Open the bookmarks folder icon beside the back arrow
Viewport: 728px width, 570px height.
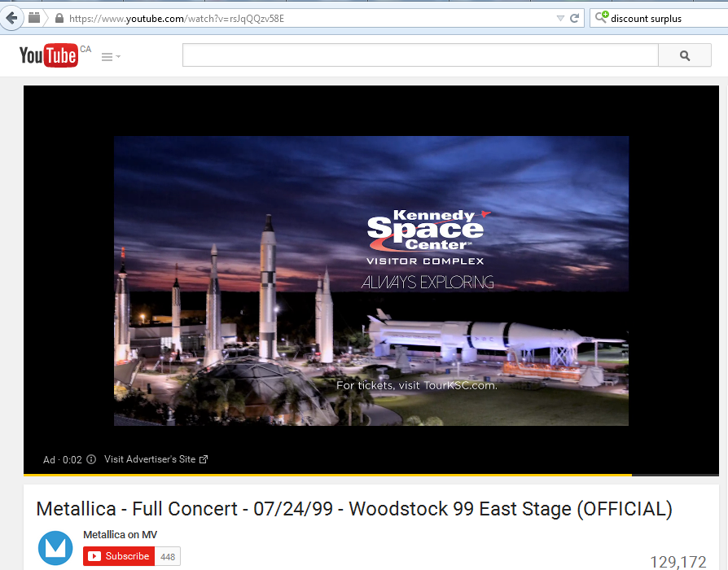34,18
